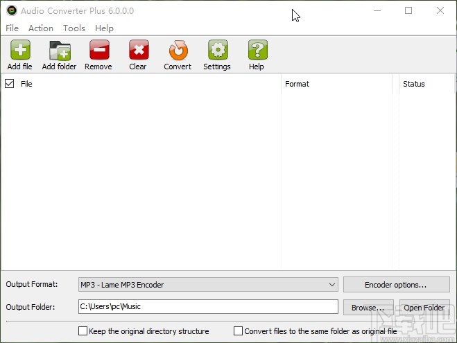Click the Remove toolbar icon
457x343 pixels.
click(x=99, y=50)
